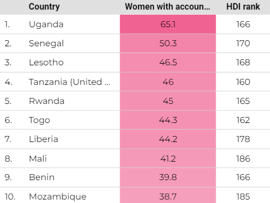Click the 46.5 value for Lesotho
Image resolution: width=270 pixels, height=203 pixels.
click(x=168, y=63)
